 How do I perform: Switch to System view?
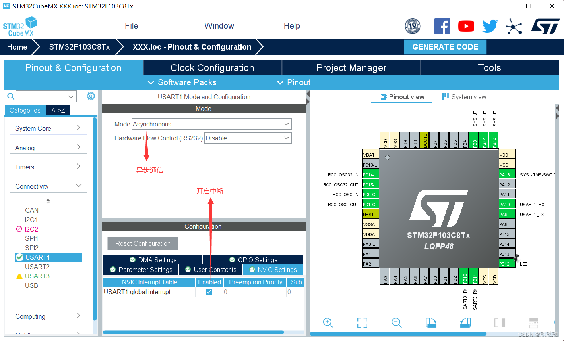click(x=464, y=97)
